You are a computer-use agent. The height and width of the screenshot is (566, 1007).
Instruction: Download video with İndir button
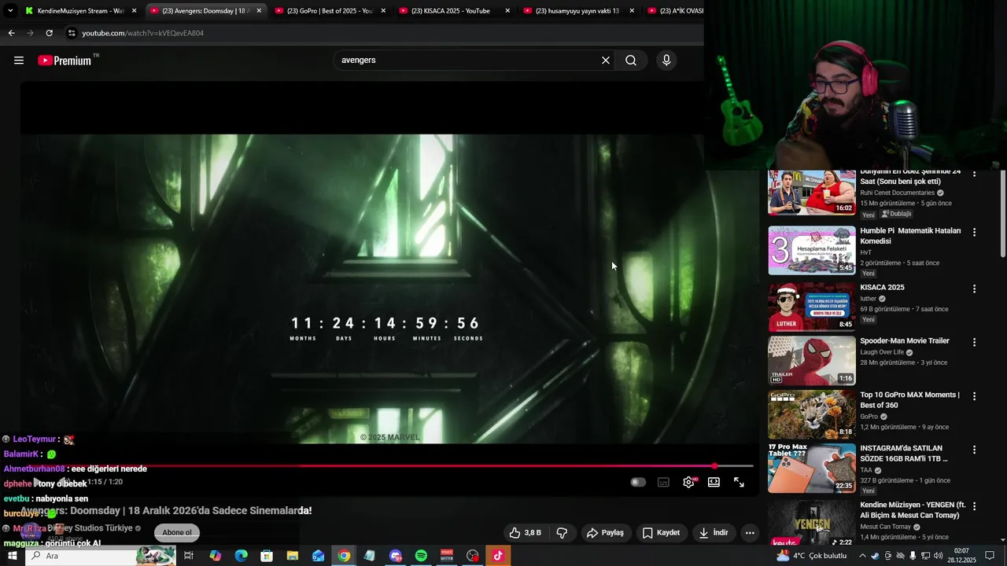(x=713, y=533)
